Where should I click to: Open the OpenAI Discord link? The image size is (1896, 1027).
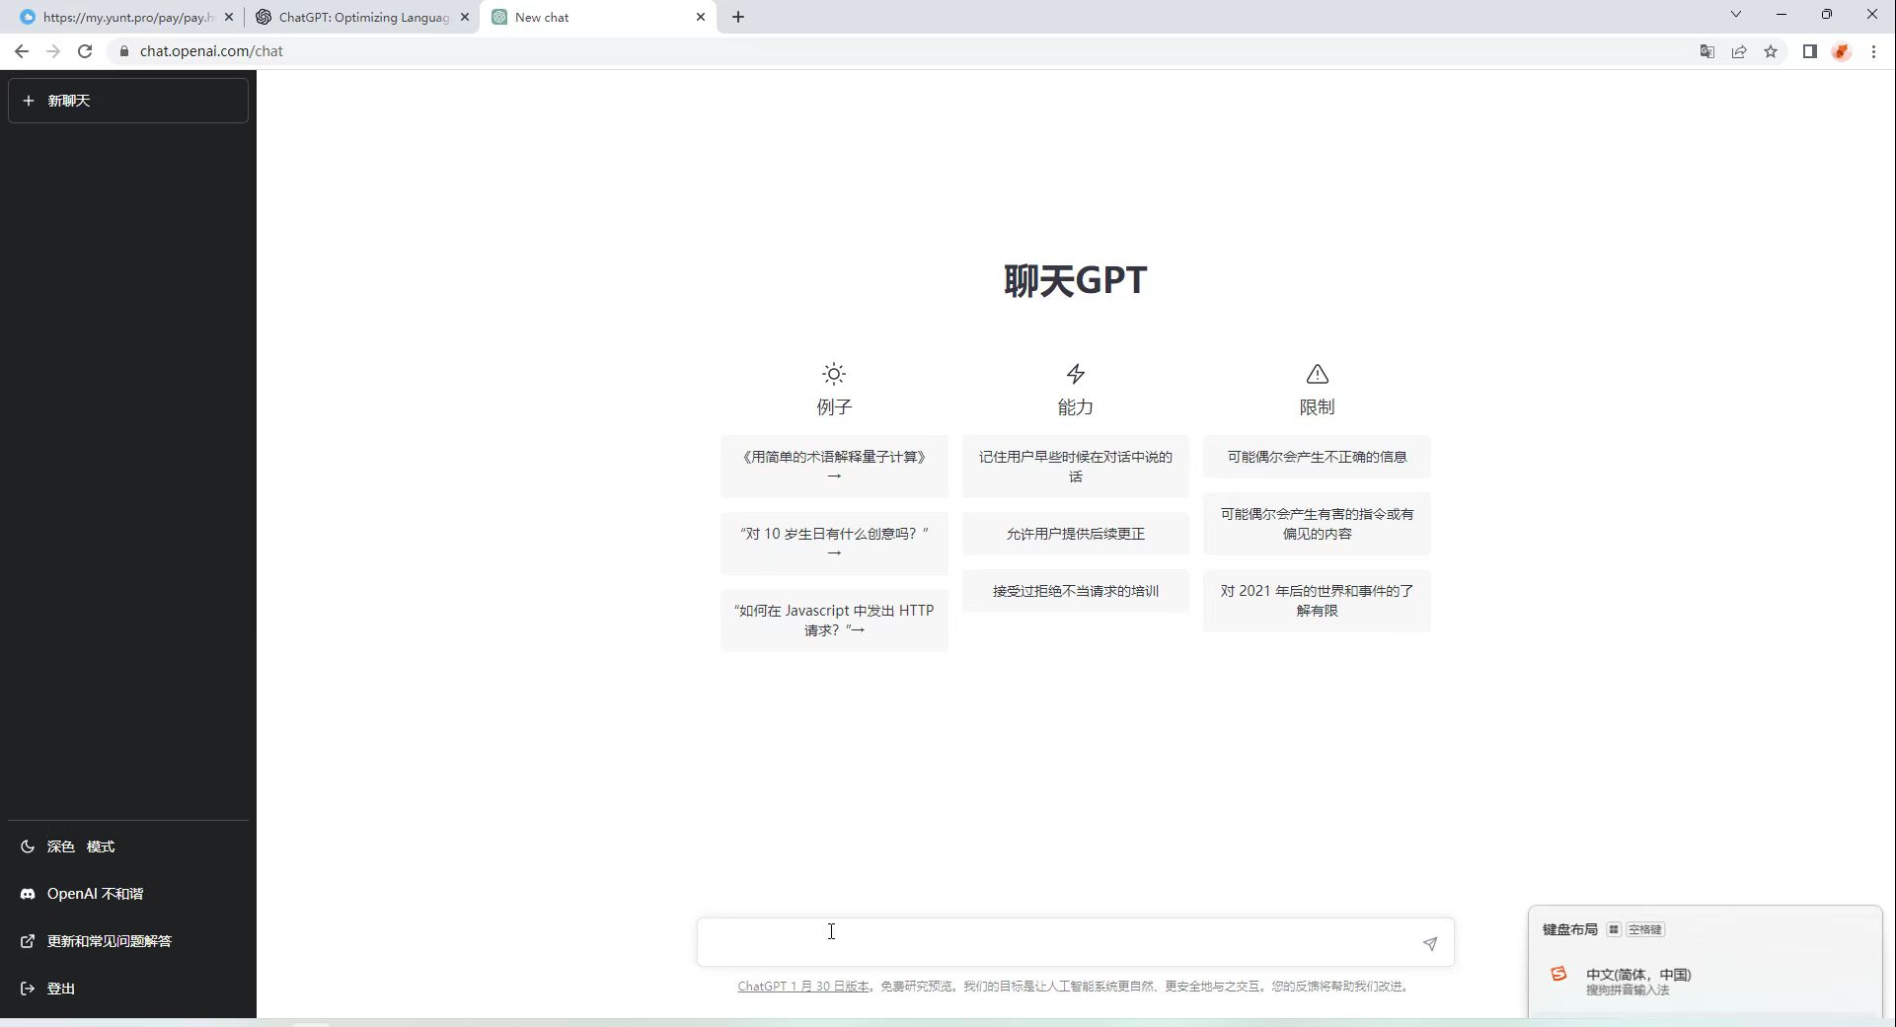pos(128,894)
